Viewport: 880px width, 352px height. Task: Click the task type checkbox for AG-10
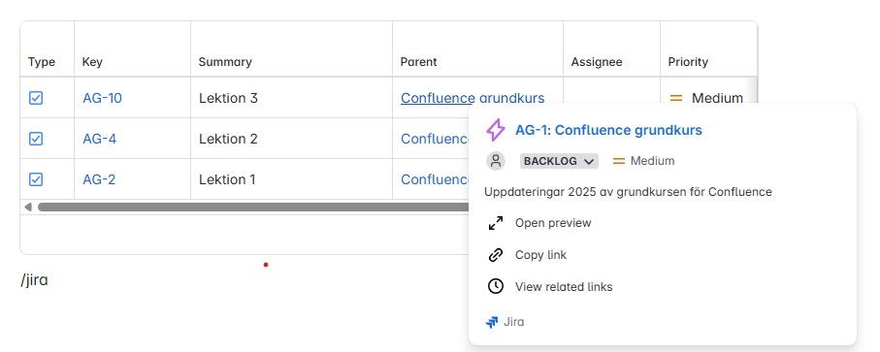(x=36, y=98)
